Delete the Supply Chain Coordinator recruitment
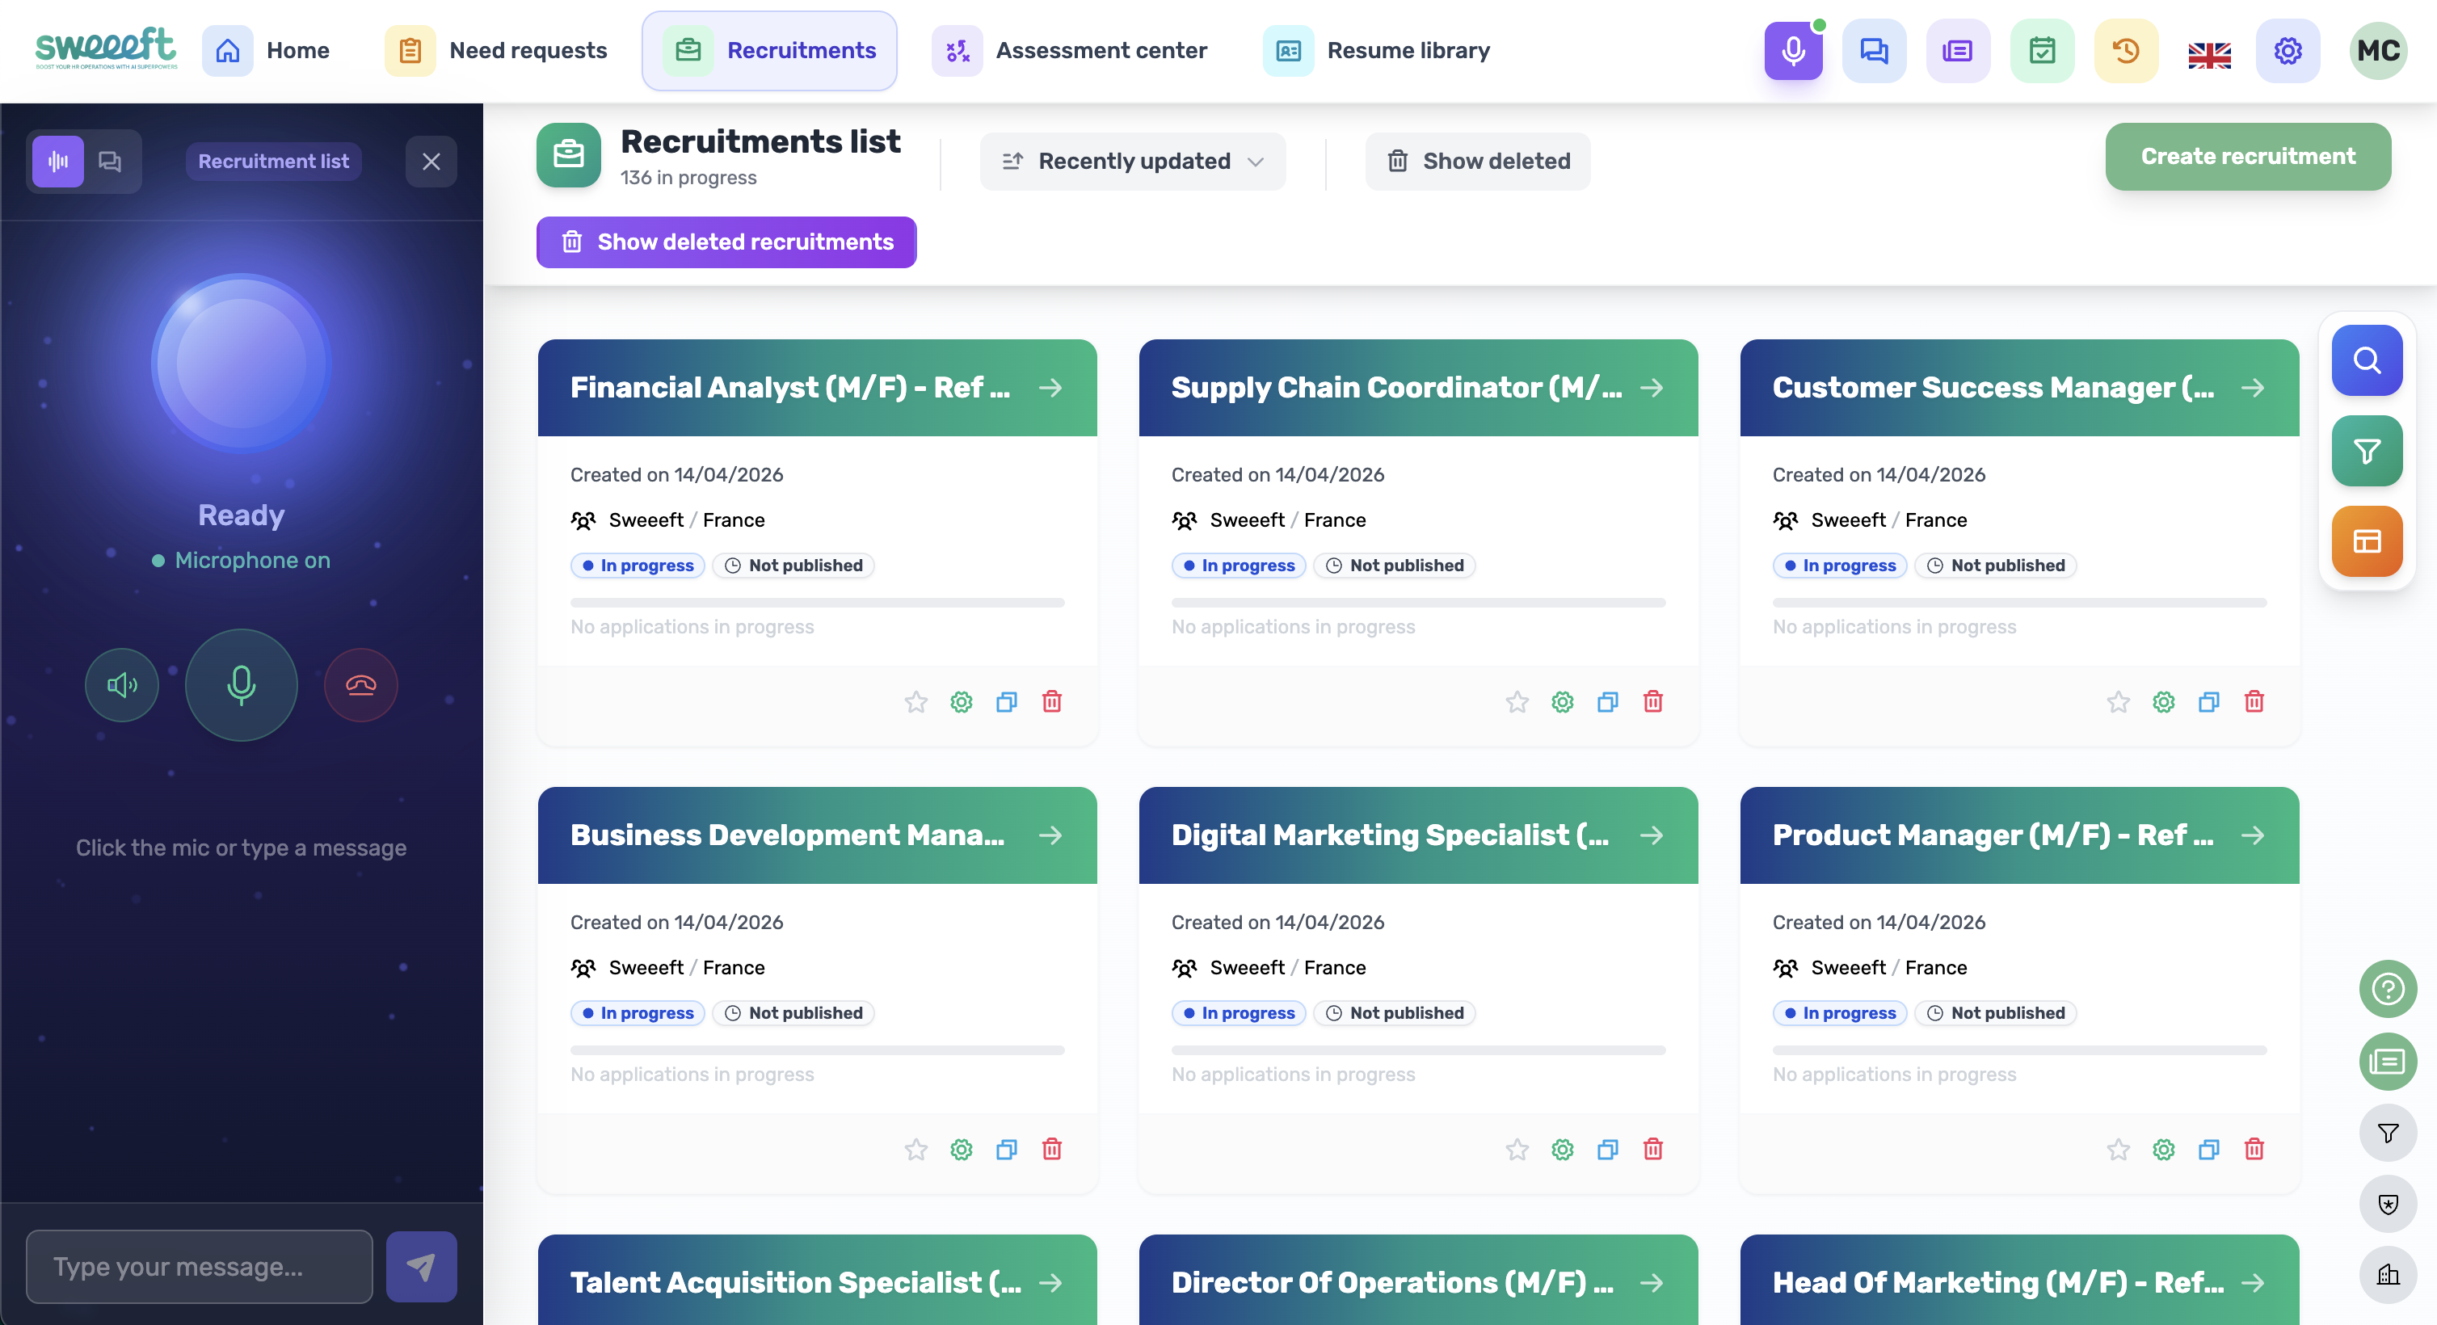Screen dimensions: 2437x1325 click(1652, 702)
